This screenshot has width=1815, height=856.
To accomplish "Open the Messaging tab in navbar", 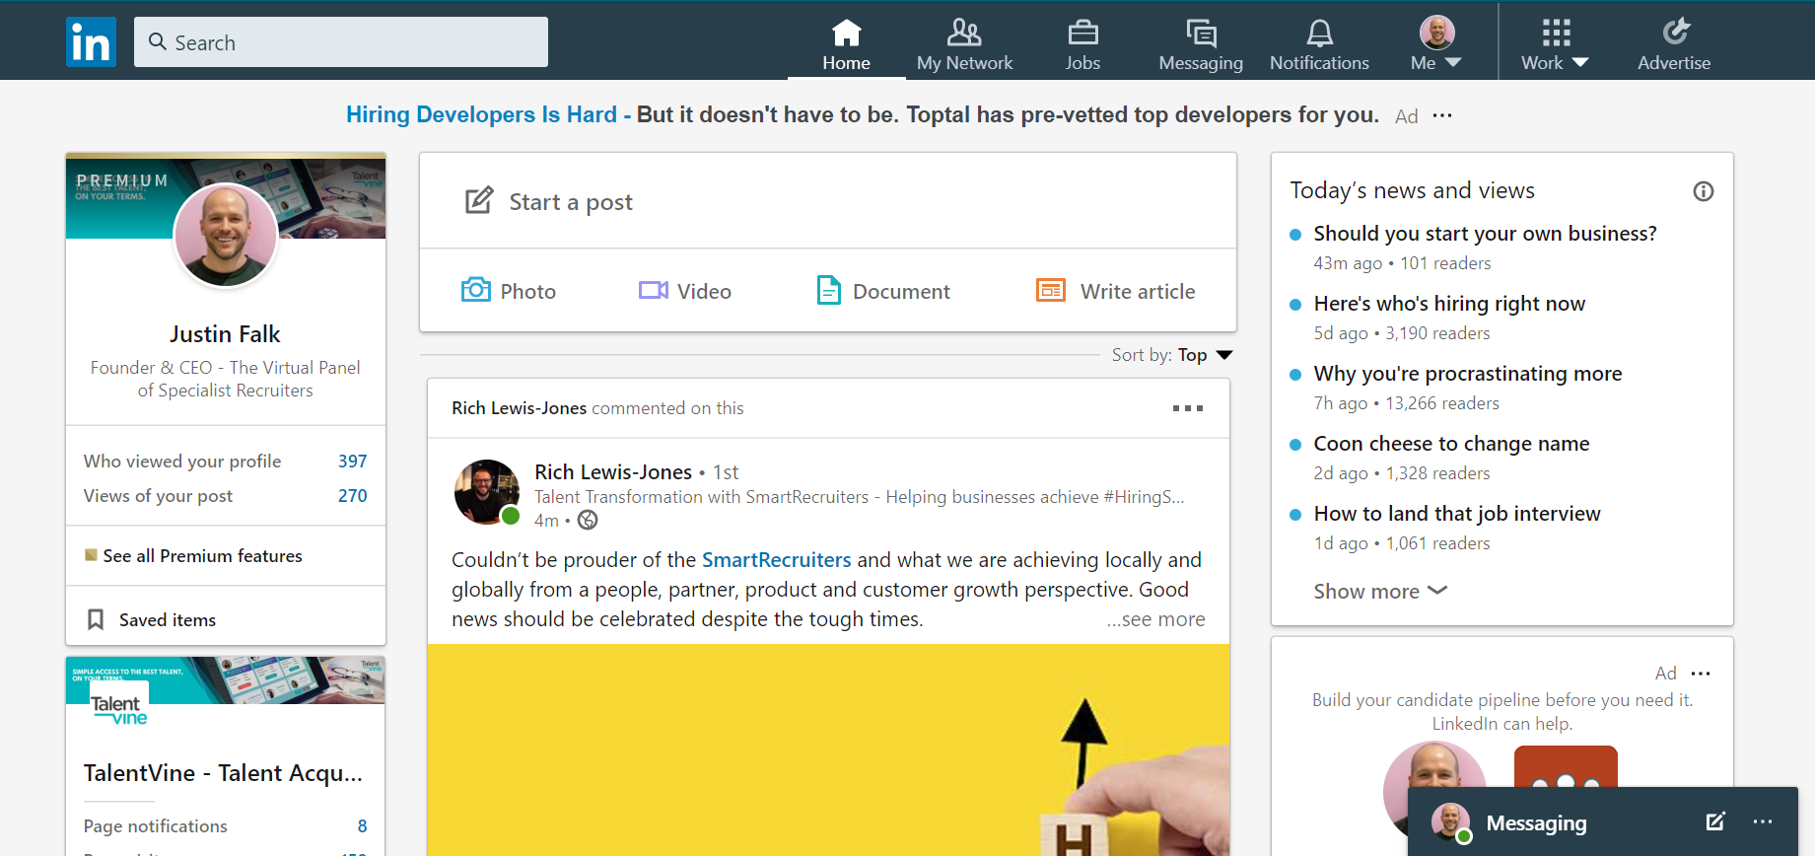I will click(x=1201, y=44).
